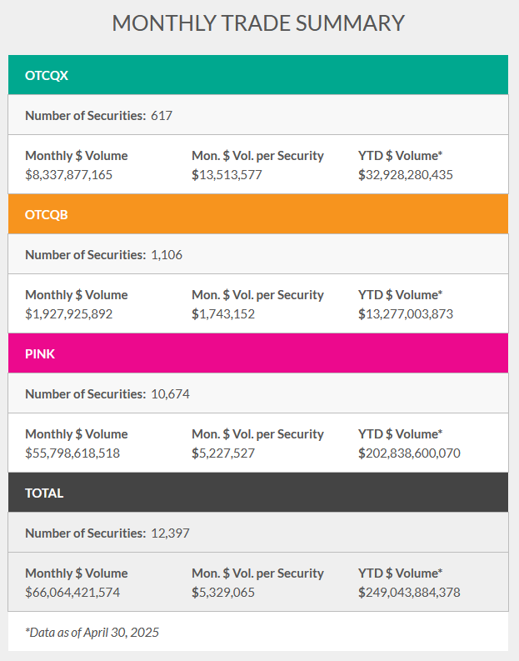
Task: Select OTCQB number of securities 1,106
Action: [x=167, y=254]
